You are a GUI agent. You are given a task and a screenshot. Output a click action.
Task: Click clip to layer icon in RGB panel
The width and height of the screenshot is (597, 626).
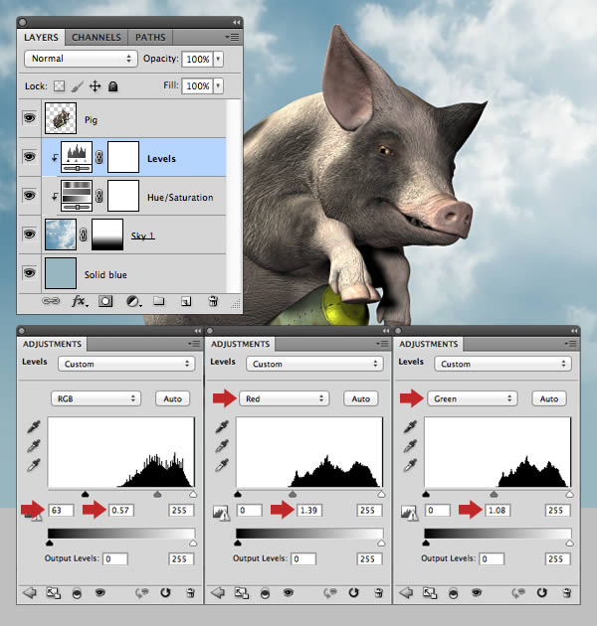click(77, 593)
